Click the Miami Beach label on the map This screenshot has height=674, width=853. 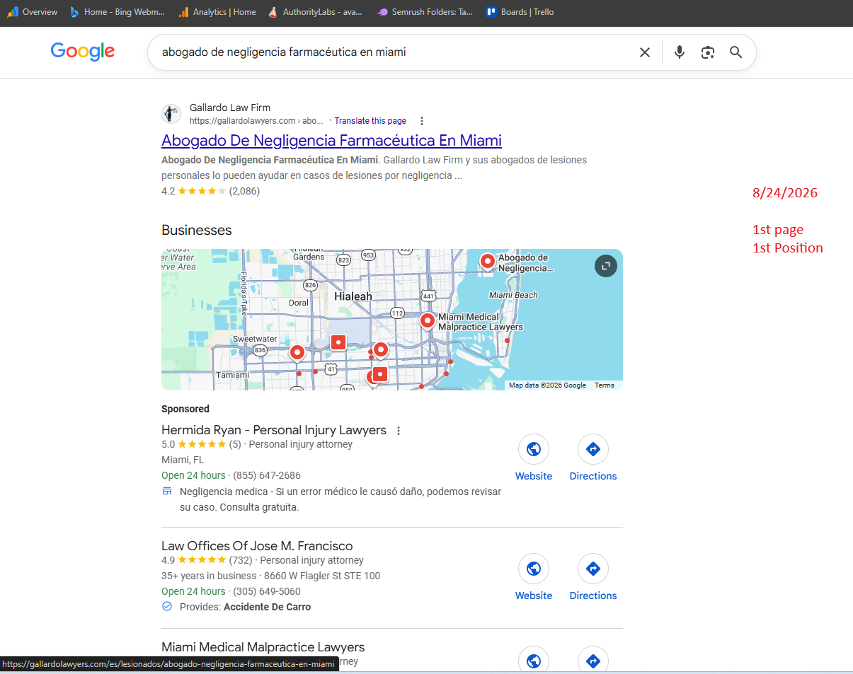tap(513, 295)
